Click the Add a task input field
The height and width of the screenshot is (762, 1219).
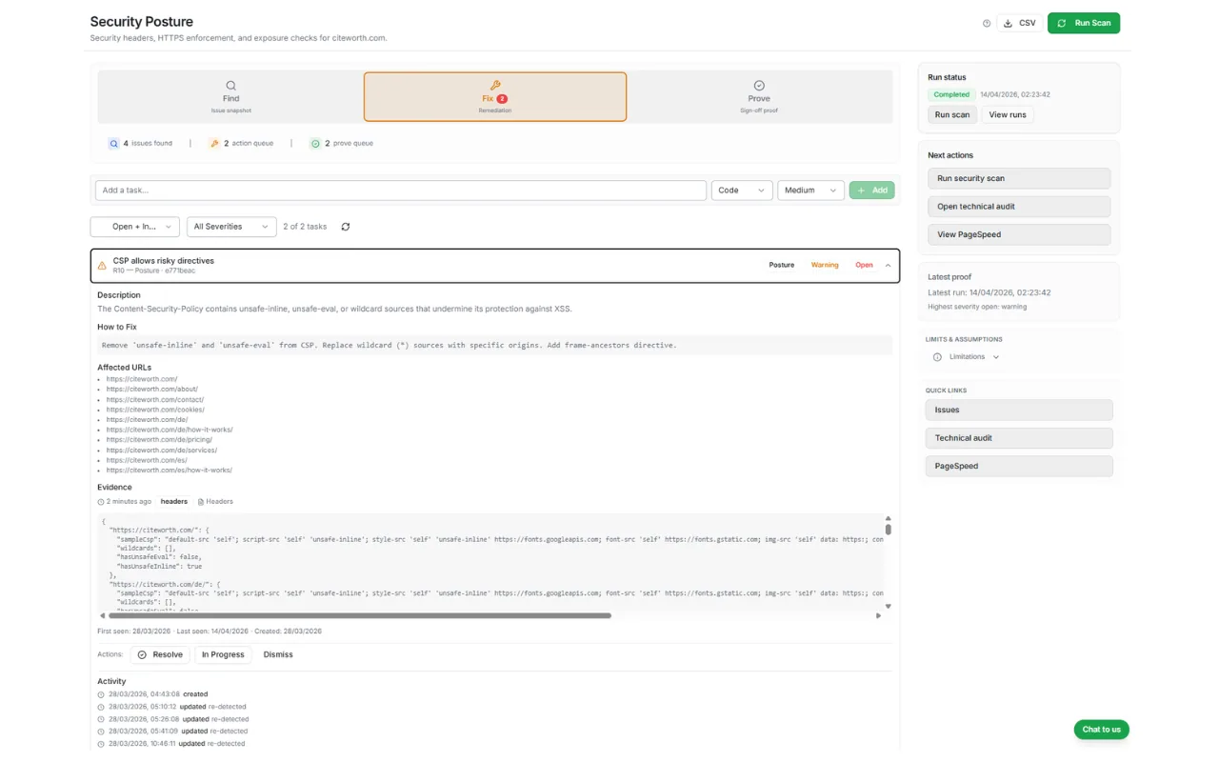click(401, 190)
